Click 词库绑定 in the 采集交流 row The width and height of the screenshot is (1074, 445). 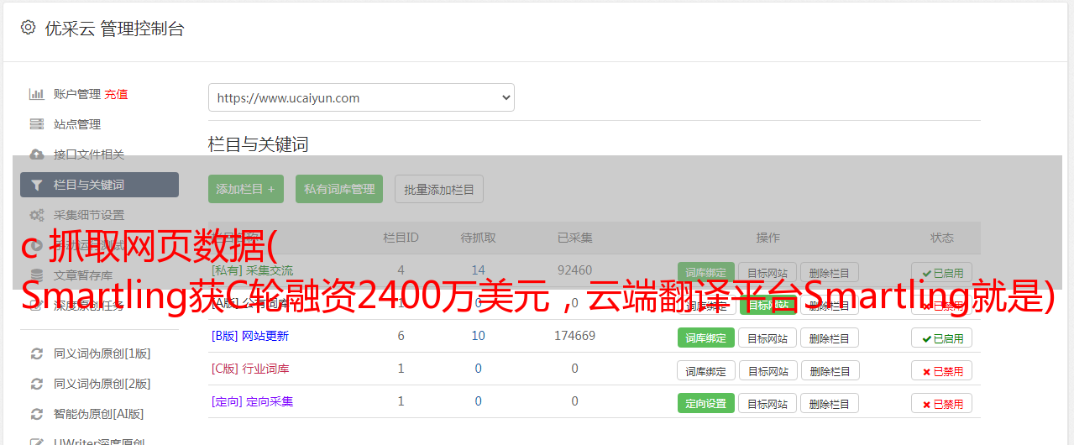706,272
